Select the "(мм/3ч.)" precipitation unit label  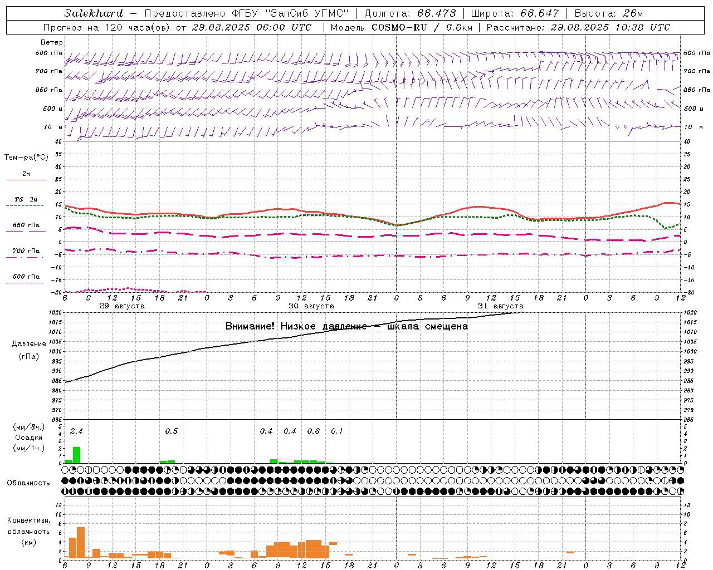click(x=28, y=427)
